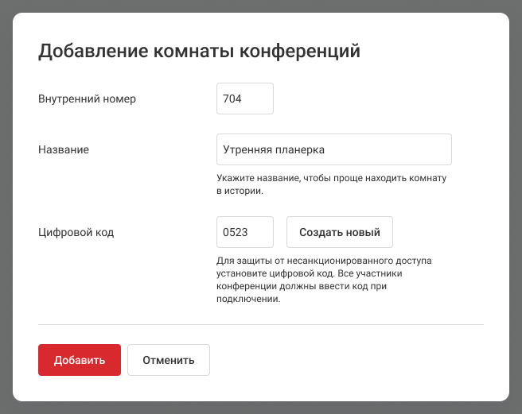Image resolution: width=522 pixels, height=414 pixels.
Task: Generate a code with Создать новый
Action: [339, 232]
